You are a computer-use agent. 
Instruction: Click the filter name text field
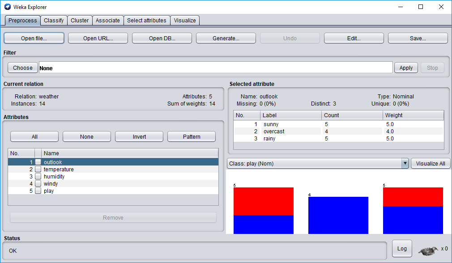[215, 68]
